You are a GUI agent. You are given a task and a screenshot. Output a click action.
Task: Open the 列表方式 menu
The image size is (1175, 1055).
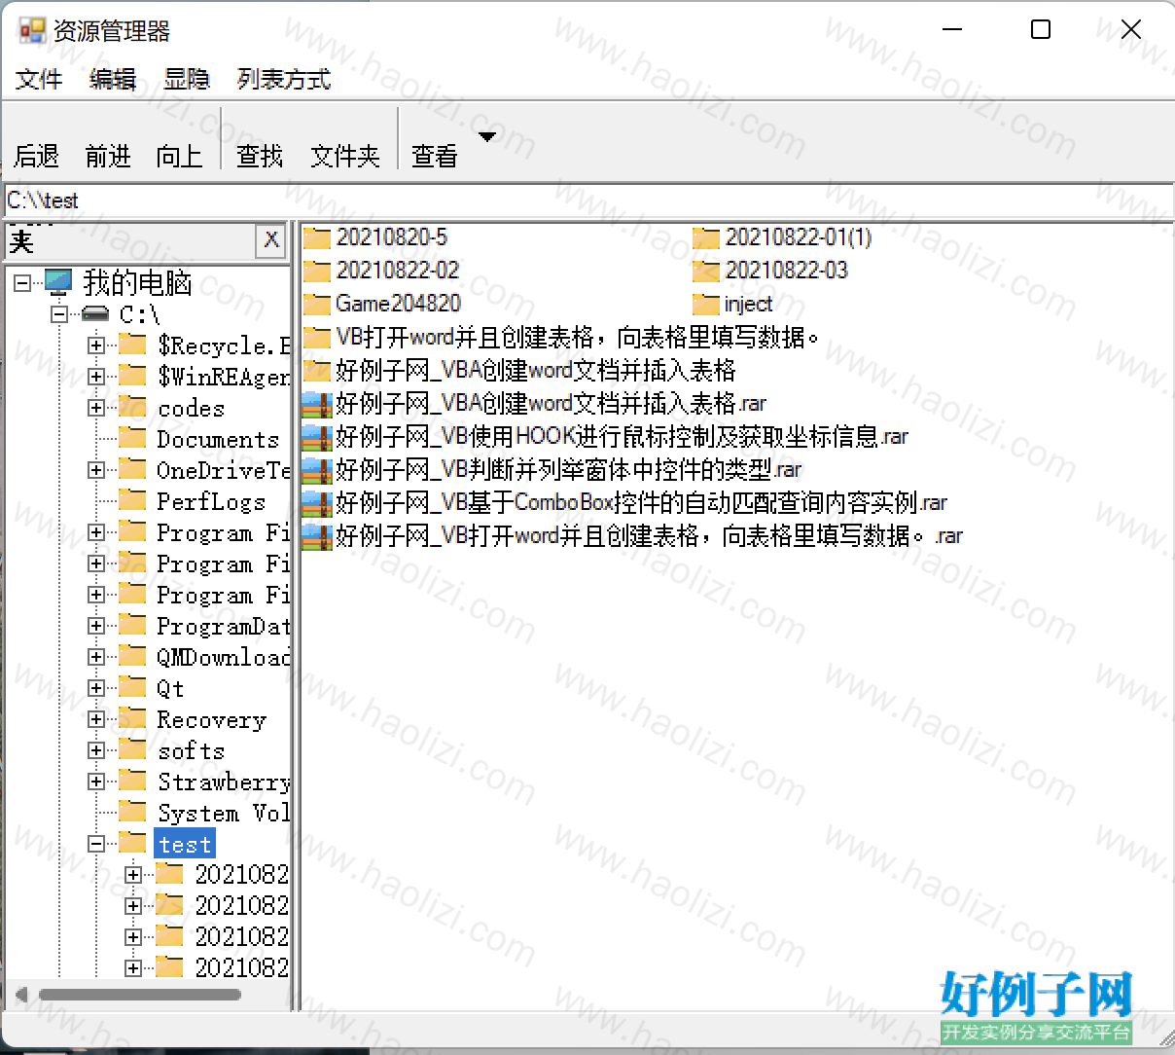click(x=284, y=79)
